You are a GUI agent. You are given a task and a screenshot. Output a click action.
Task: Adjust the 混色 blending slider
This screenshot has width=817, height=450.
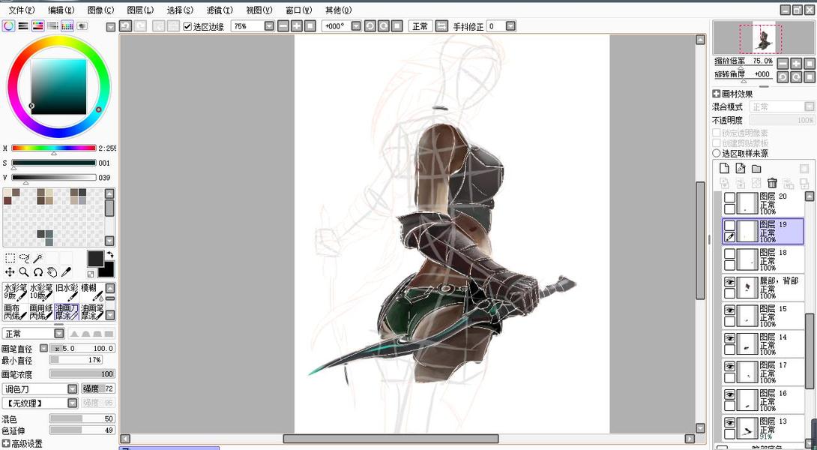(x=82, y=418)
